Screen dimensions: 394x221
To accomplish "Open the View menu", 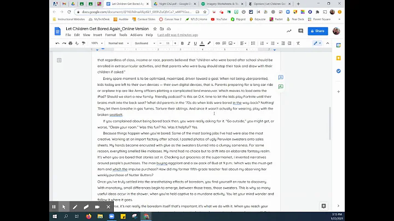I will click(86, 35).
